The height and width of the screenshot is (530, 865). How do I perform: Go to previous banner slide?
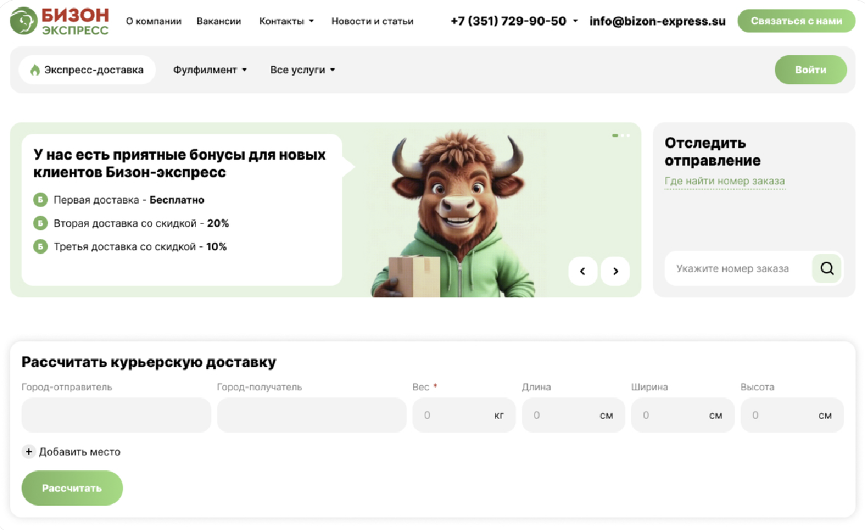click(583, 271)
